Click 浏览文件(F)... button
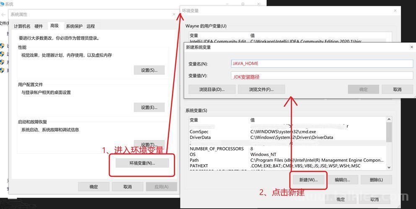This screenshot has width=416, height=209. (x=261, y=89)
